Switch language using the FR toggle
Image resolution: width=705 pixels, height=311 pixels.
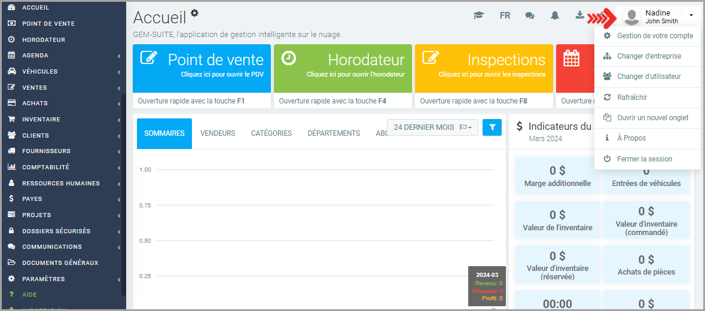(505, 16)
